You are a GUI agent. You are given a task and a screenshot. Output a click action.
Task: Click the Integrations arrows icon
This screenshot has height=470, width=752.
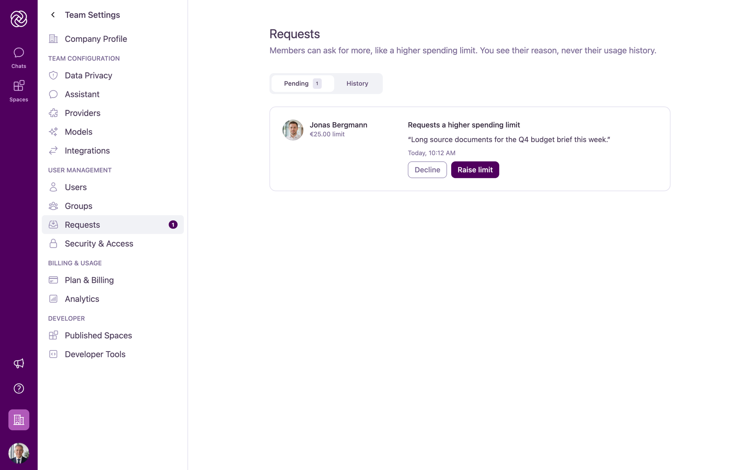[x=53, y=150]
